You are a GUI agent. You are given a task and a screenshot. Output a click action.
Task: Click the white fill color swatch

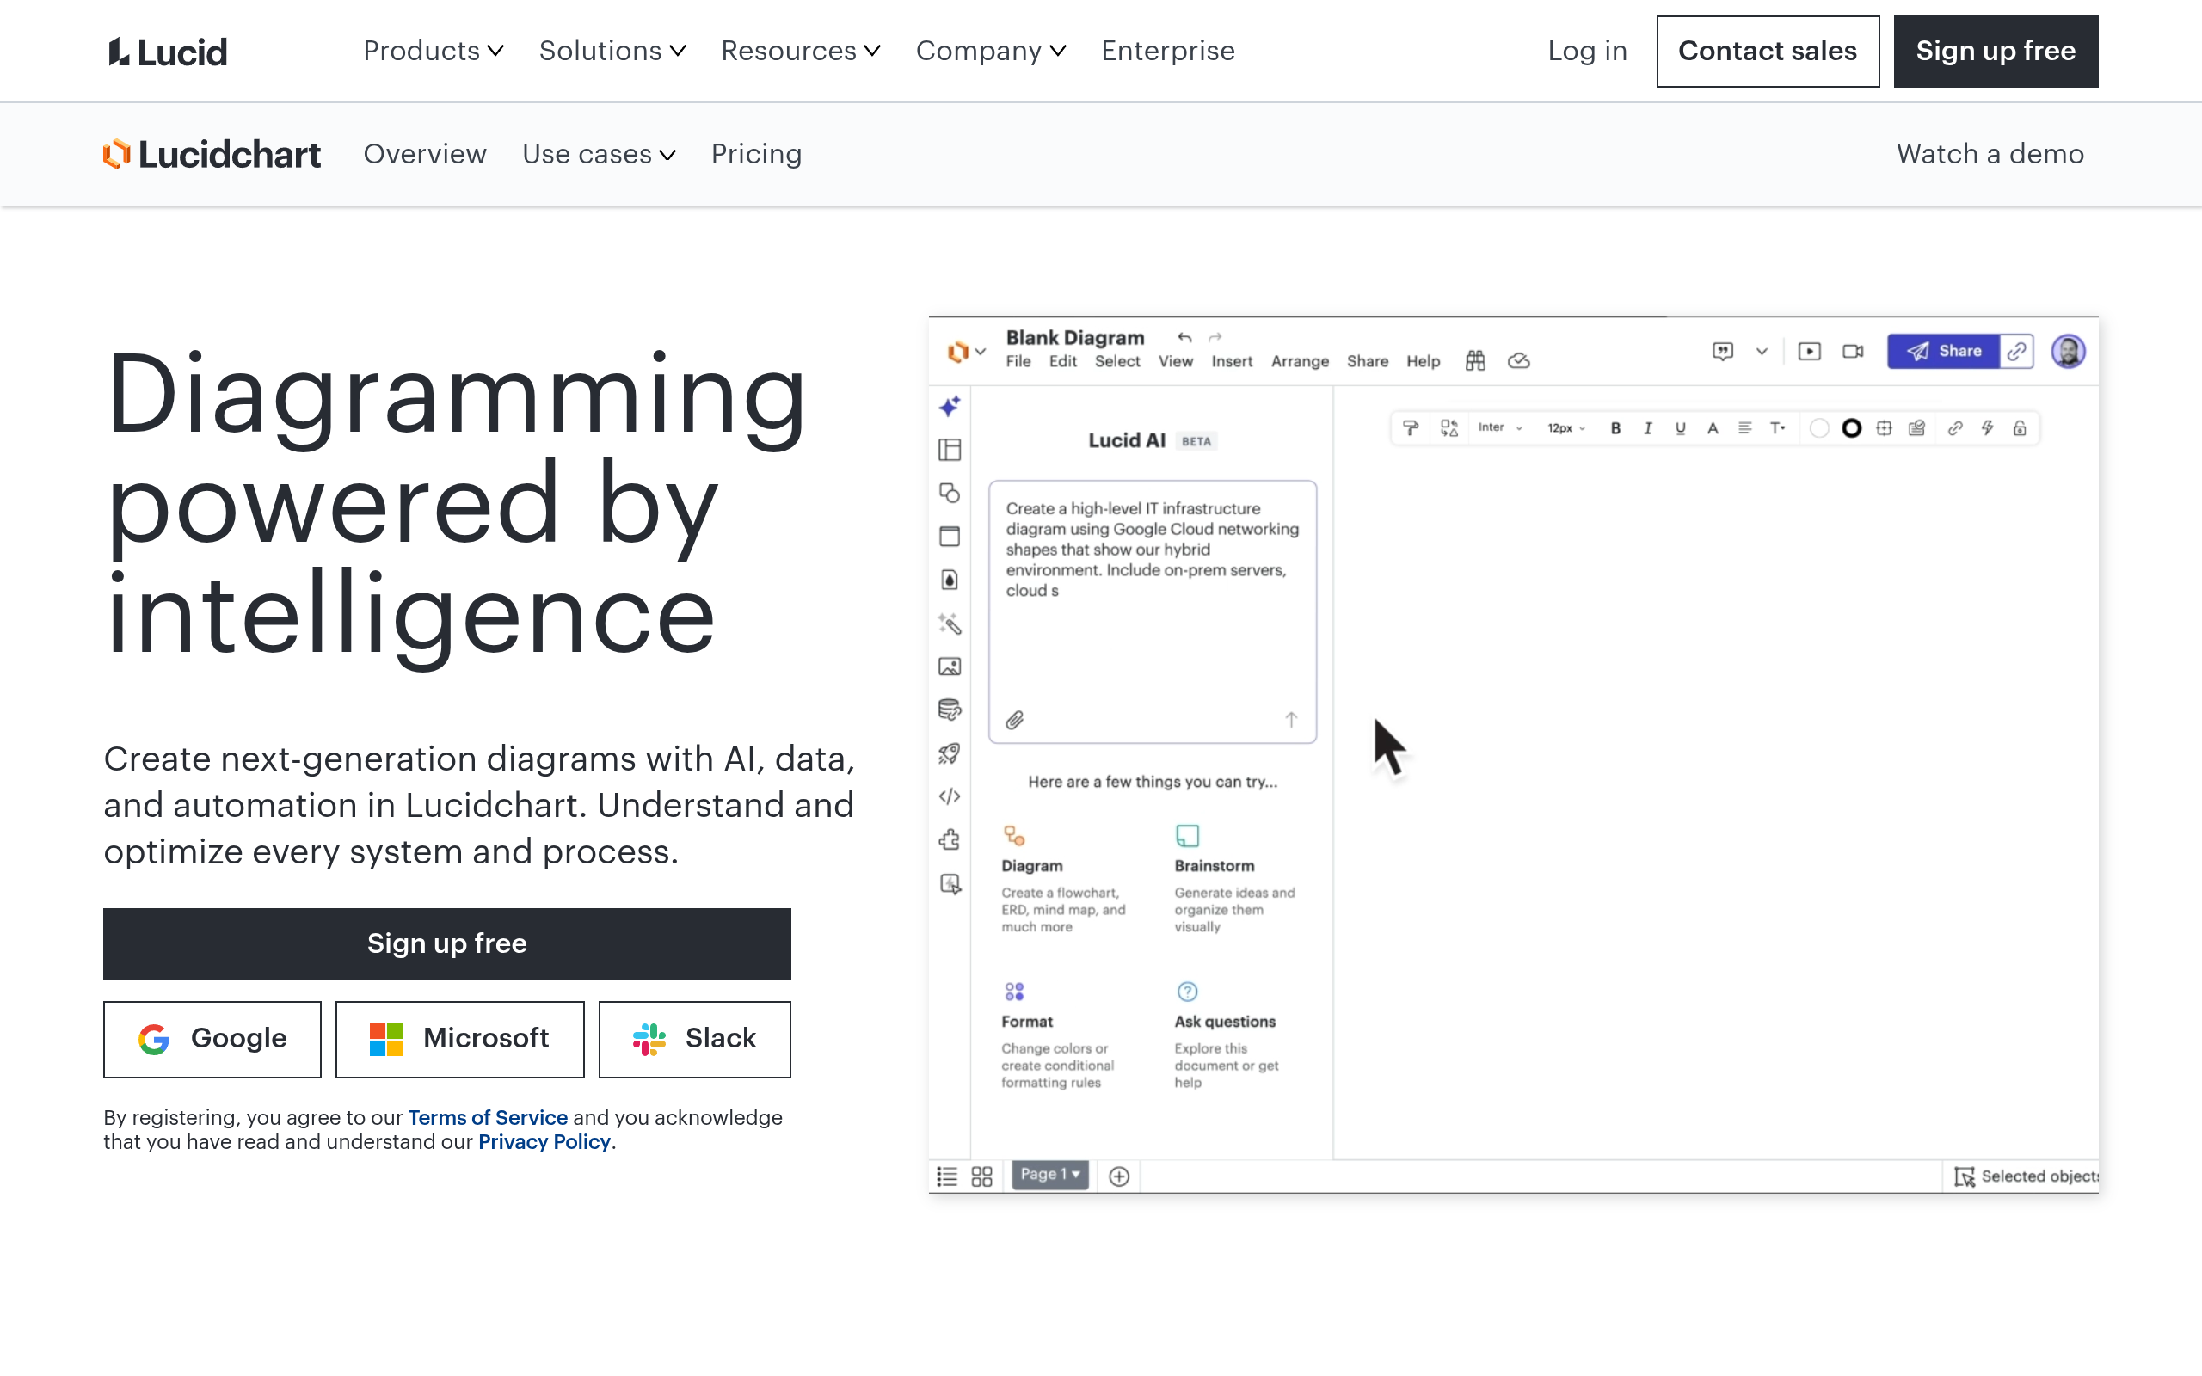coord(1819,427)
